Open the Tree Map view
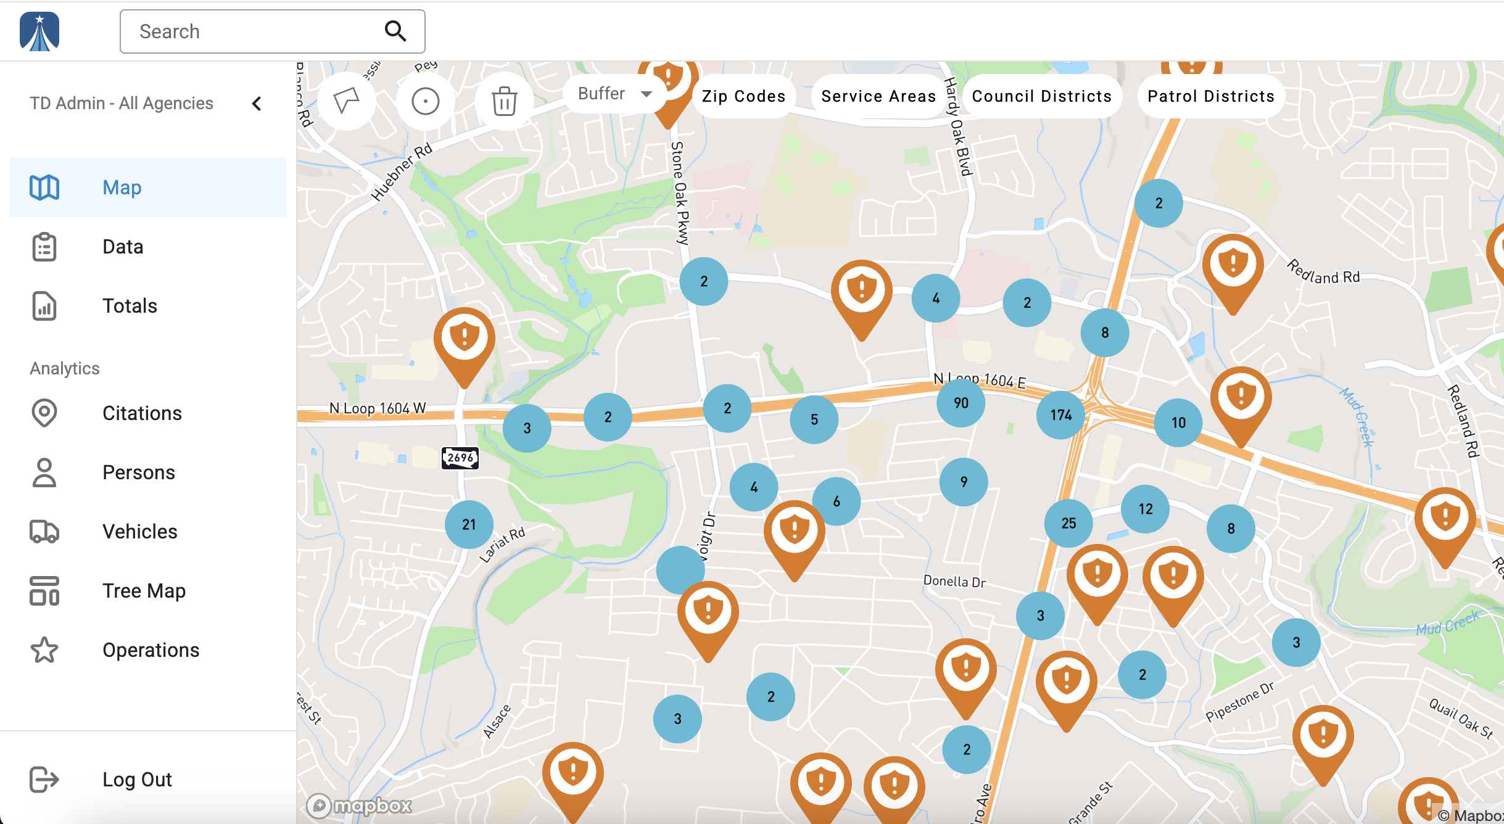Viewport: 1504px width, 824px height. point(148,591)
